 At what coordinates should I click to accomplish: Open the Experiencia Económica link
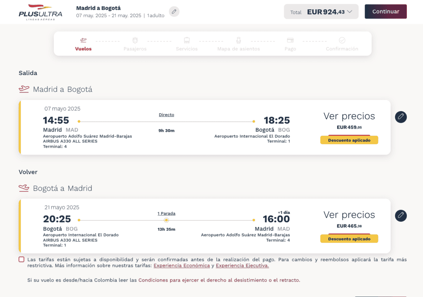182,265
